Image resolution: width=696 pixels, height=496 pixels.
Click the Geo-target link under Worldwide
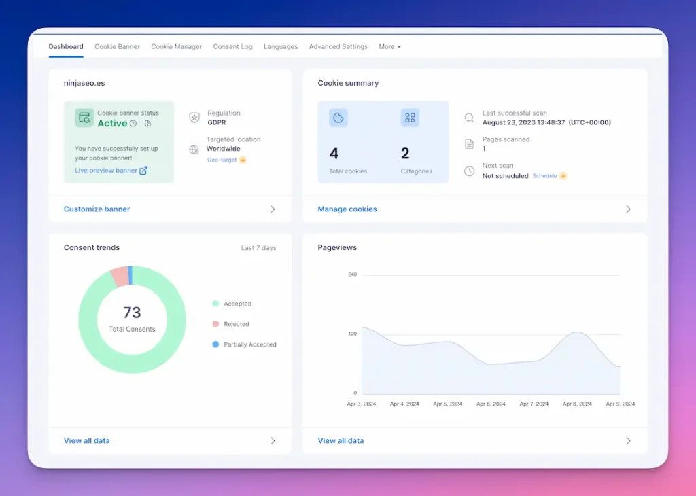(222, 160)
